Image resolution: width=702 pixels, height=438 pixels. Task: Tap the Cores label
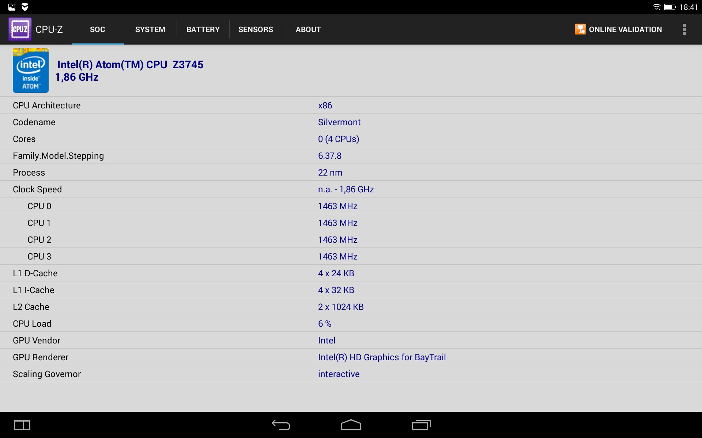(24, 139)
